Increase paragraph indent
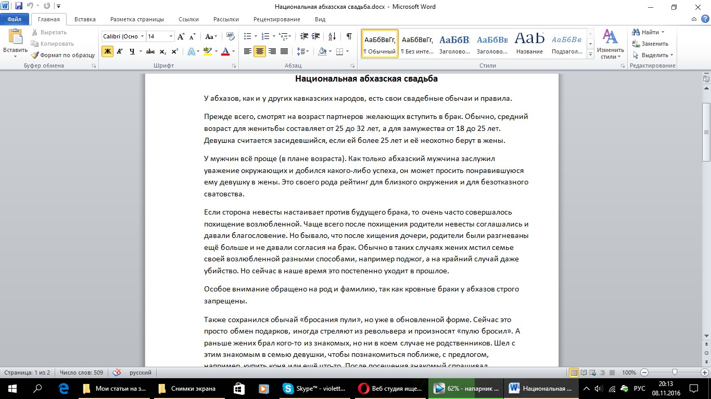The image size is (711, 399). tap(316, 36)
